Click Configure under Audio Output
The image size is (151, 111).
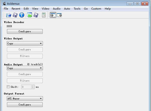click(25, 74)
